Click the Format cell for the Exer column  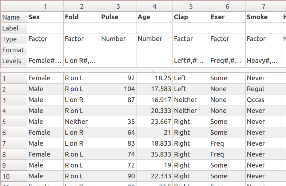[x=227, y=50]
